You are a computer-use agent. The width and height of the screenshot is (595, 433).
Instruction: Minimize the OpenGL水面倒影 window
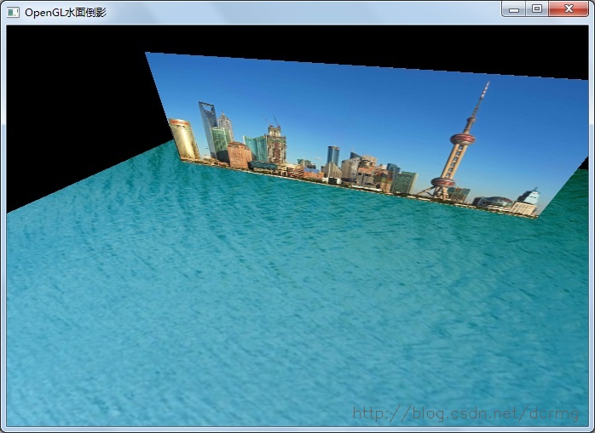tap(514, 9)
